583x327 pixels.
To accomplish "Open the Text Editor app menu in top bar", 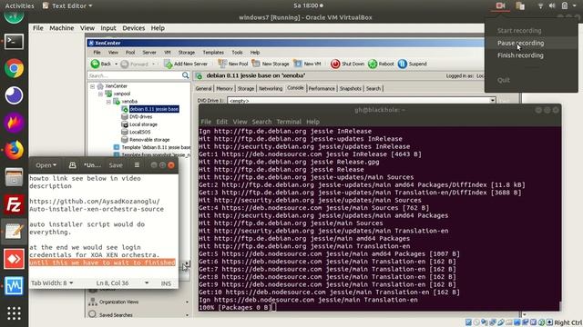I will tap(67, 5).
